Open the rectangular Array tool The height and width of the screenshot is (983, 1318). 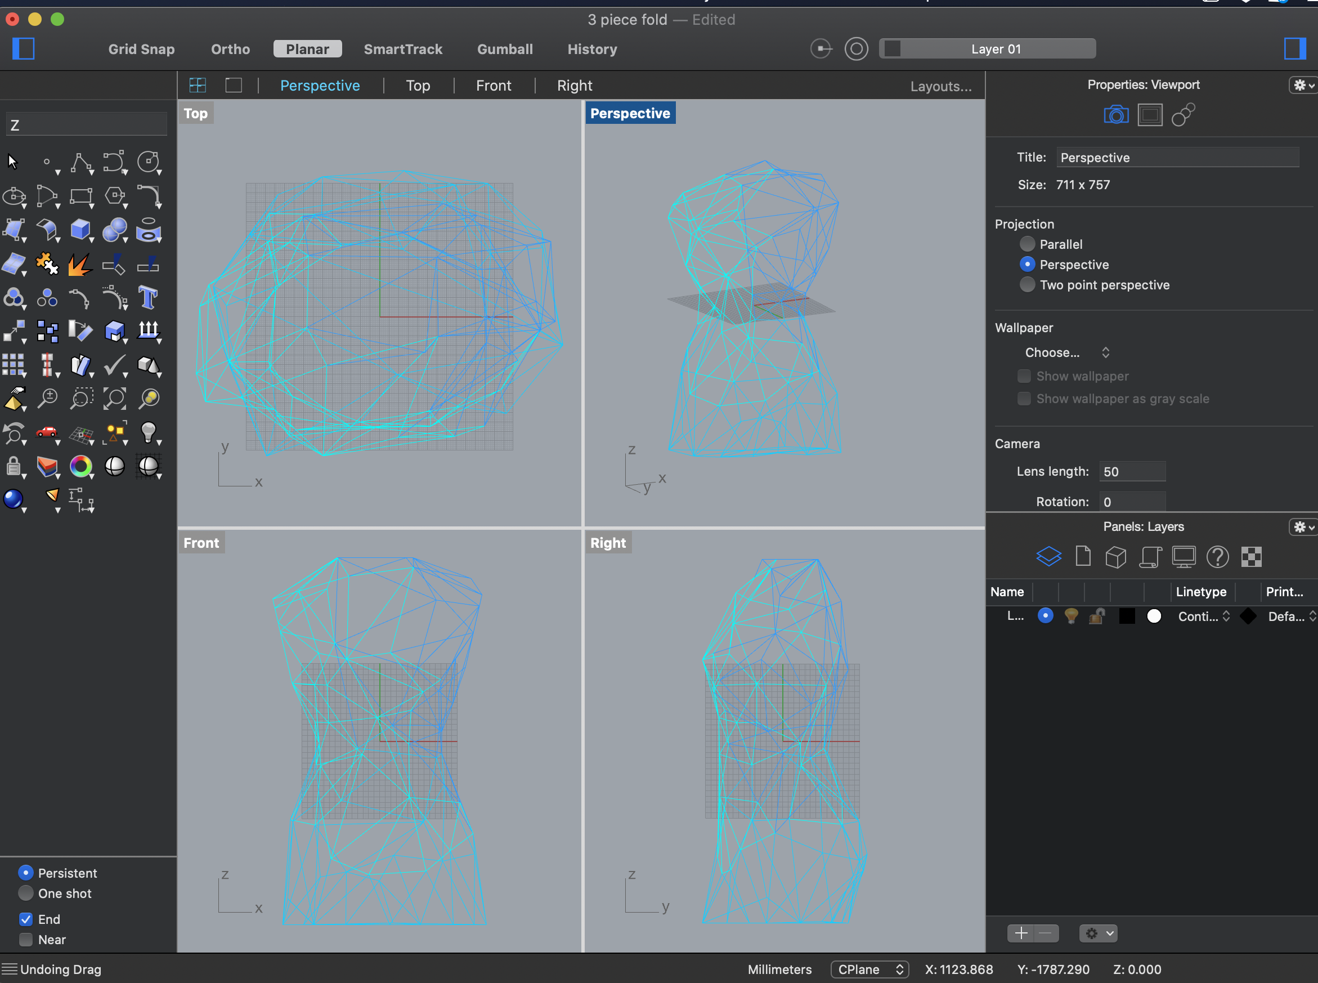click(14, 365)
